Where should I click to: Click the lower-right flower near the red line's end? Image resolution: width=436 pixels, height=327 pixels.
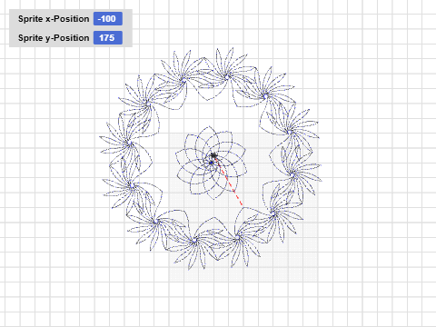point(273,214)
